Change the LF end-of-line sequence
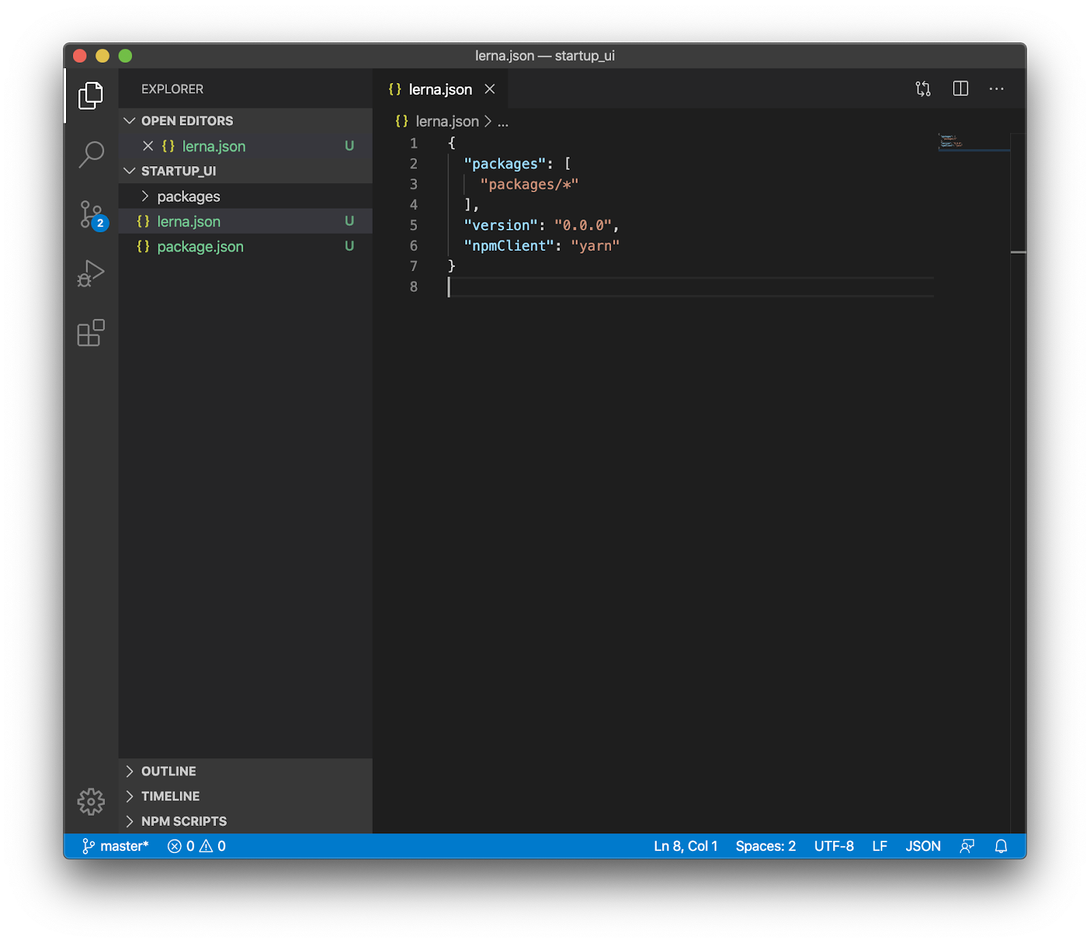This screenshot has height=943, width=1090. point(879,846)
